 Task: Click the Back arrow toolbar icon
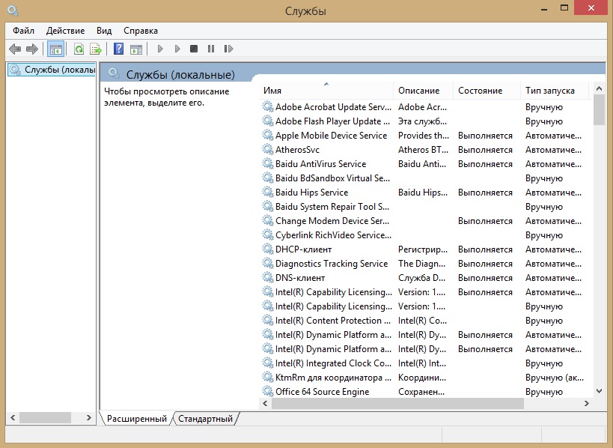tap(15, 49)
